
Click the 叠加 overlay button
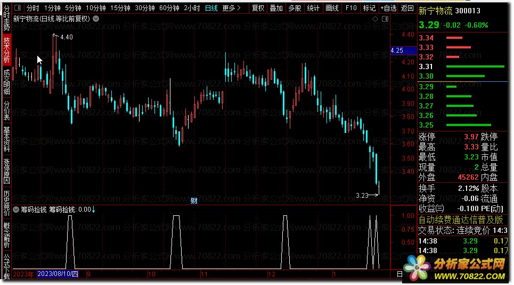coord(276,8)
